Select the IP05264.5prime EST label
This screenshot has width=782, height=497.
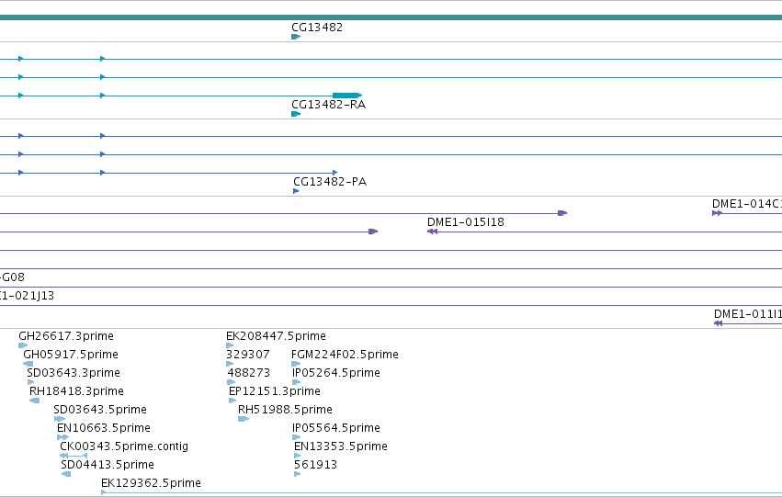[335, 373]
